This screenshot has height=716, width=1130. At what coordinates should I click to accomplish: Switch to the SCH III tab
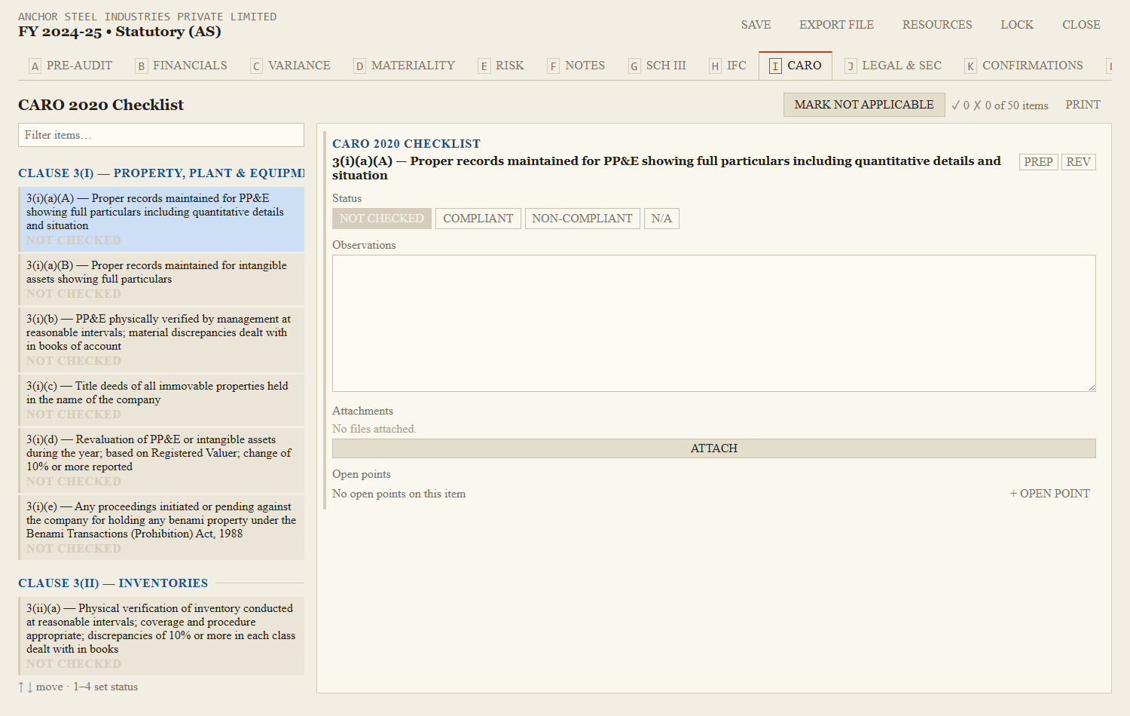[x=658, y=66]
